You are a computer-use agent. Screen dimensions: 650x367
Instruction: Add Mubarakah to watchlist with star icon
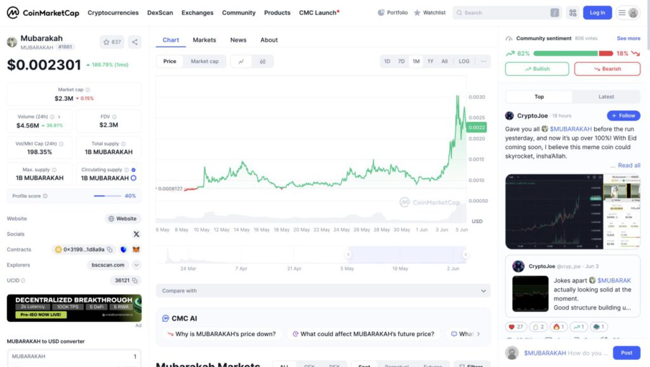pyautogui.click(x=112, y=42)
